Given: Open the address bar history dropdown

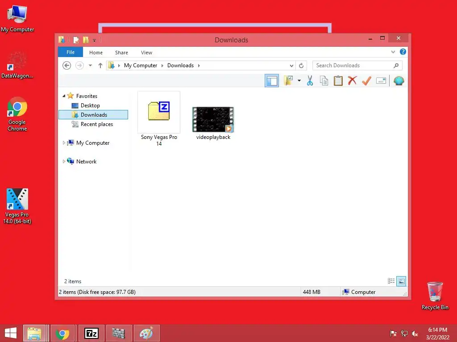Looking at the screenshot, I should 291,66.
